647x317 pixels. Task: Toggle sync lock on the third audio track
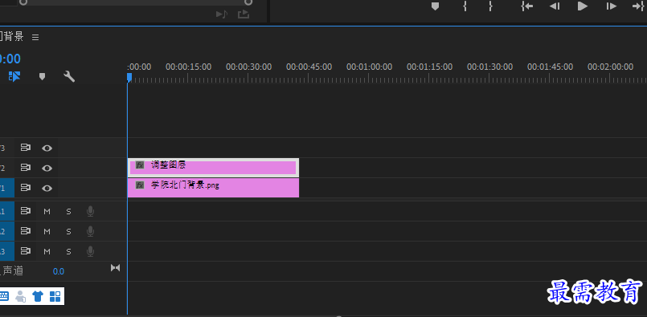click(x=26, y=251)
